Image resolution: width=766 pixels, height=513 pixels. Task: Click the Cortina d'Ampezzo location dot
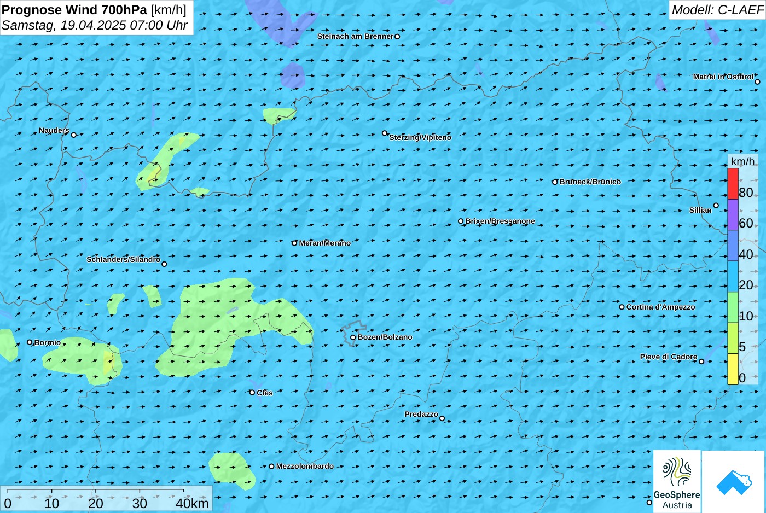tap(622, 307)
